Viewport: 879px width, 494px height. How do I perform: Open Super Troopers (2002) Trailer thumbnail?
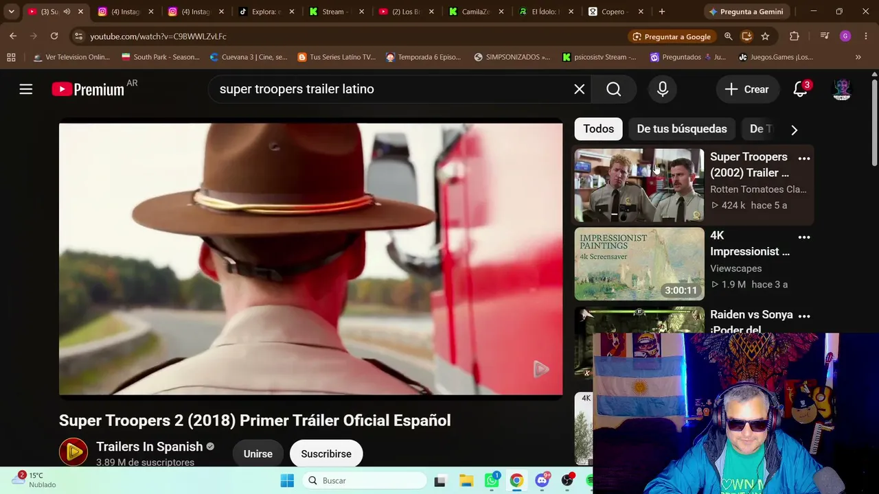tap(639, 185)
